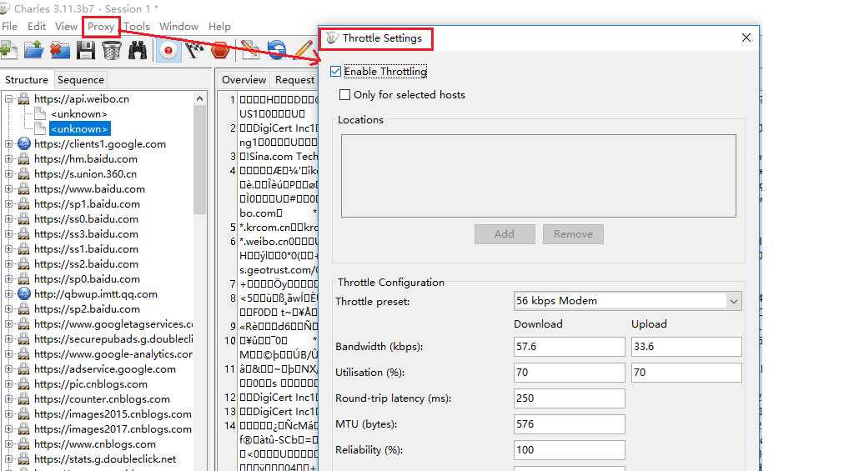Switch to the Structure tab
Viewport: 854px width, 471px height.
[27, 79]
